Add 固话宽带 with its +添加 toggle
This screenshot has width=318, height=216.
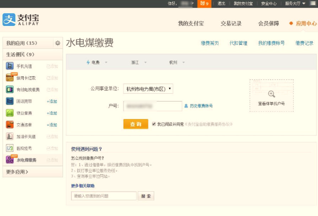[52, 101]
